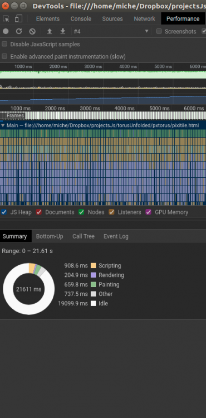Image resolution: width=206 pixels, height=418 pixels.
Task: Open the Event Log tab
Action: click(116, 236)
